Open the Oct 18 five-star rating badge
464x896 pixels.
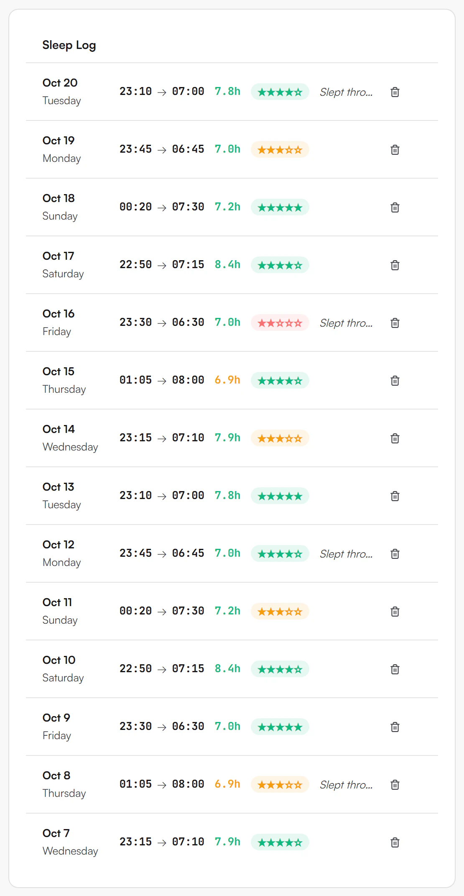click(x=280, y=207)
